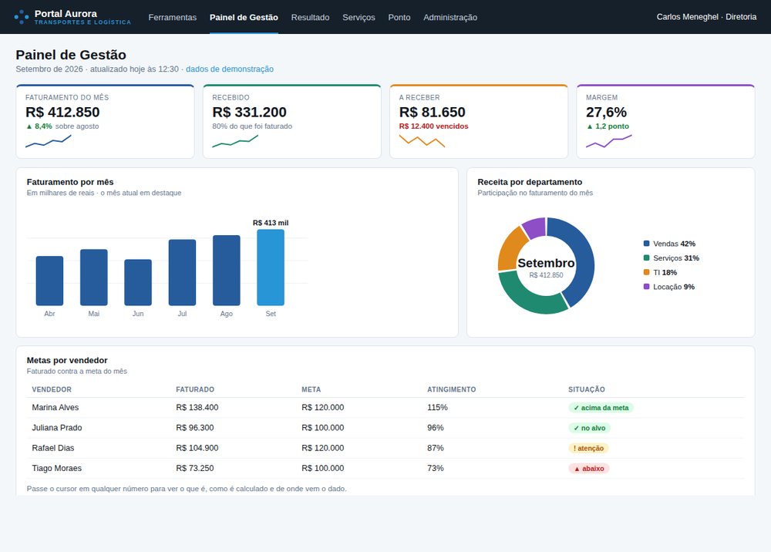Click the orange sparkline in the A Receber card

[422, 141]
